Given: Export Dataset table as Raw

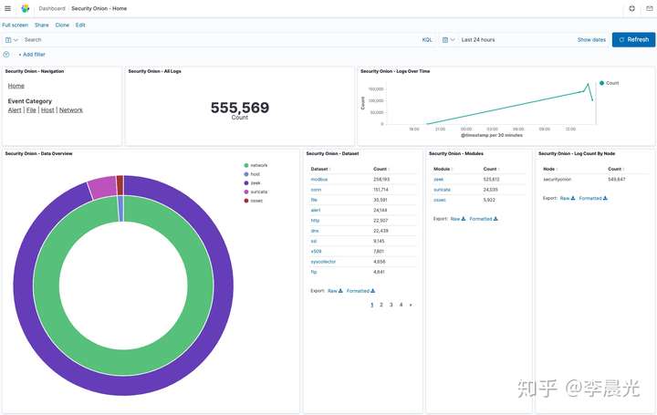Looking at the screenshot, I should coord(335,291).
